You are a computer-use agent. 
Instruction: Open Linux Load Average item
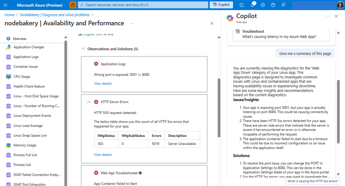pos(28,125)
